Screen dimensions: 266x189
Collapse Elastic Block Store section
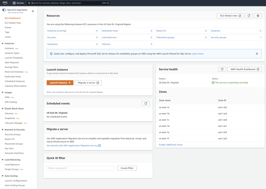click(x=3, y=109)
